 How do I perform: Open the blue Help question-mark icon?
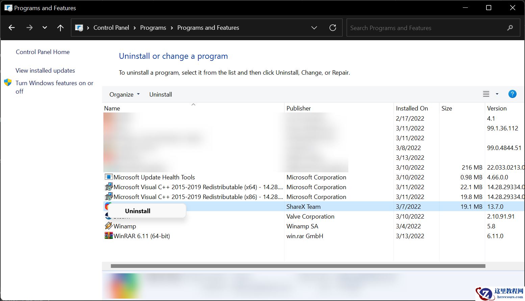click(x=512, y=94)
